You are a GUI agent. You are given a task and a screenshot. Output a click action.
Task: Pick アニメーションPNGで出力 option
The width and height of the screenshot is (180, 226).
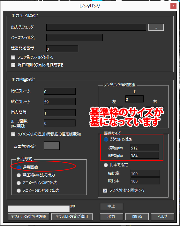click(19, 190)
